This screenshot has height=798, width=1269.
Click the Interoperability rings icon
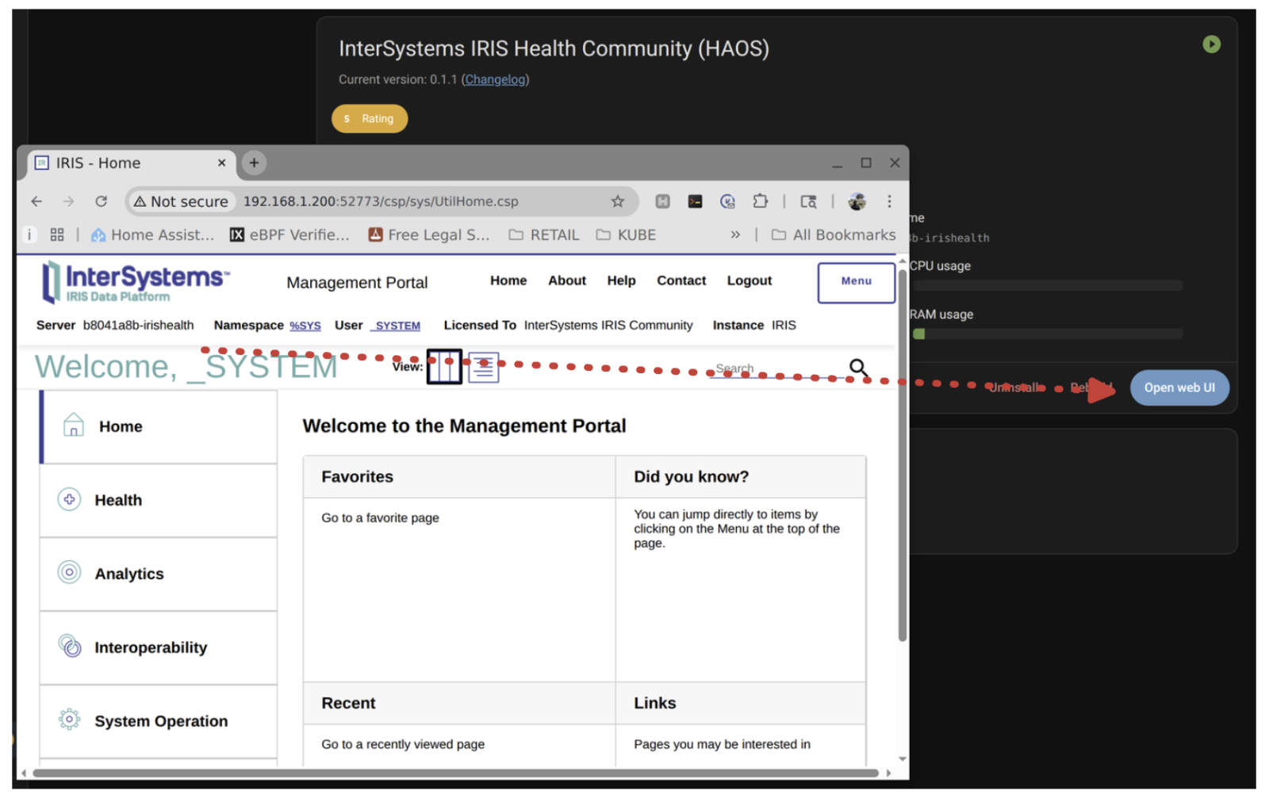click(x=70, y=647)
